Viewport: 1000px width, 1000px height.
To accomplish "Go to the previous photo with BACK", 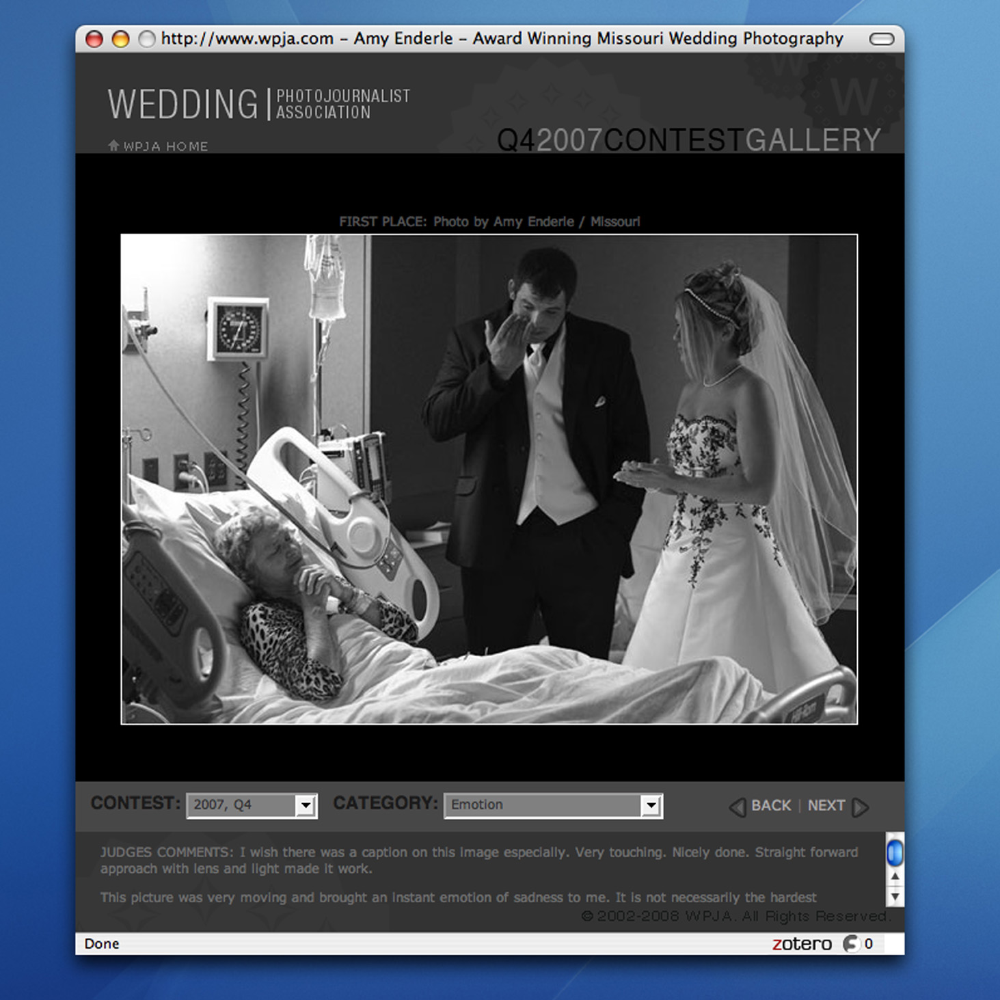I will point(771,806).
